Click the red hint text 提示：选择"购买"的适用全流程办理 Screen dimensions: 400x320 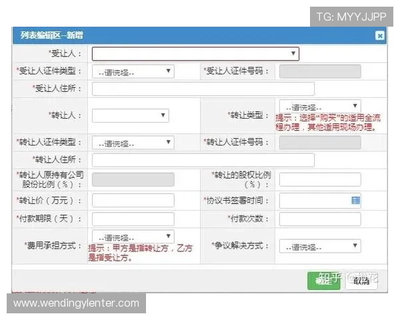point(328,123)
